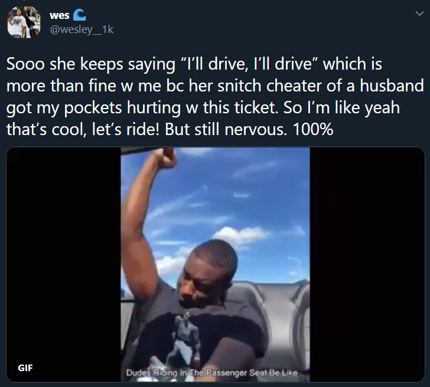Click the white-shirt person in the avatar
The height and width of the screenshot is (387, 430).
click(17, 23)
